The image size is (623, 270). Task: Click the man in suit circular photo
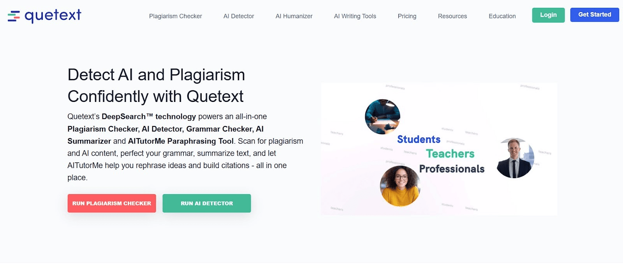pos(515,158)
